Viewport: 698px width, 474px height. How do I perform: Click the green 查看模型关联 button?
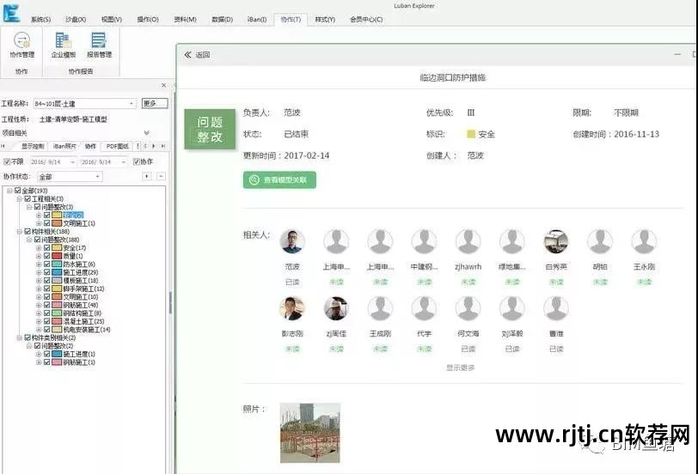point(280,179)
